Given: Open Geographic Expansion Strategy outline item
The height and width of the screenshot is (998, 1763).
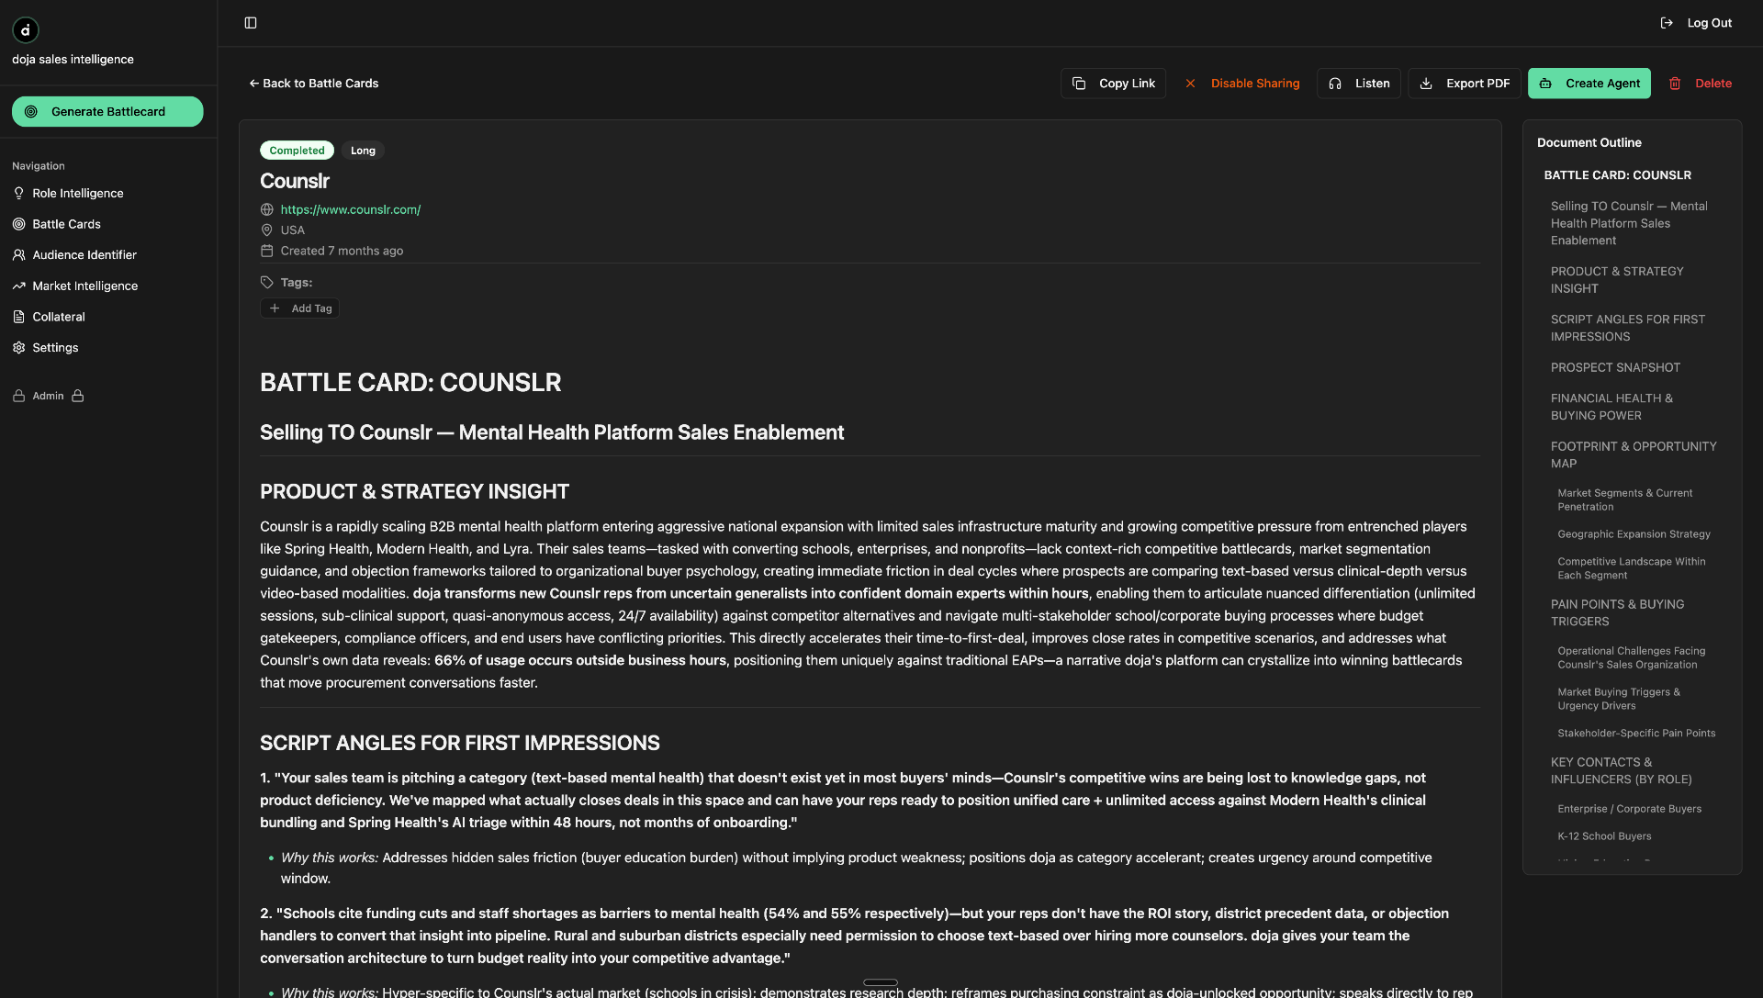Looking at the screenshot, I should (1634, 534).
